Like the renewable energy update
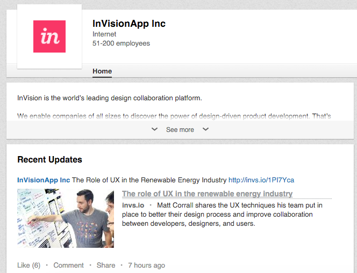 pyautogui.click(x=28, y=265)
